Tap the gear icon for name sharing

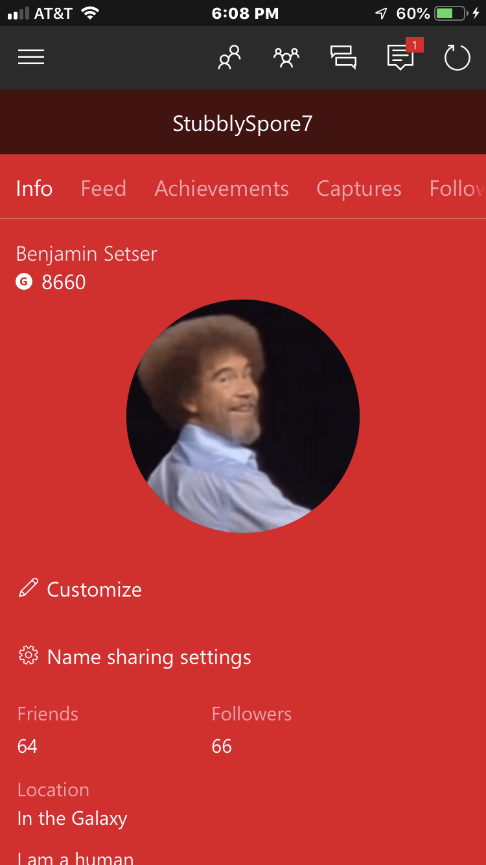click(28, 656)
